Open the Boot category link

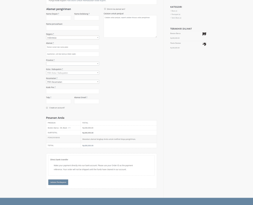(x=173, y=11)
